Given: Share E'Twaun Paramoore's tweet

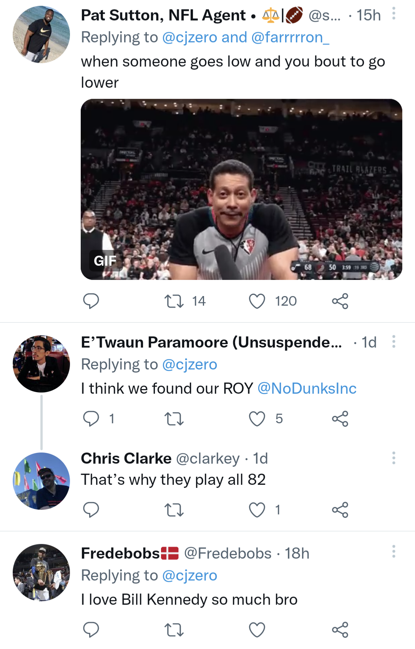Looking at the screenshot, I should point(340,419).
